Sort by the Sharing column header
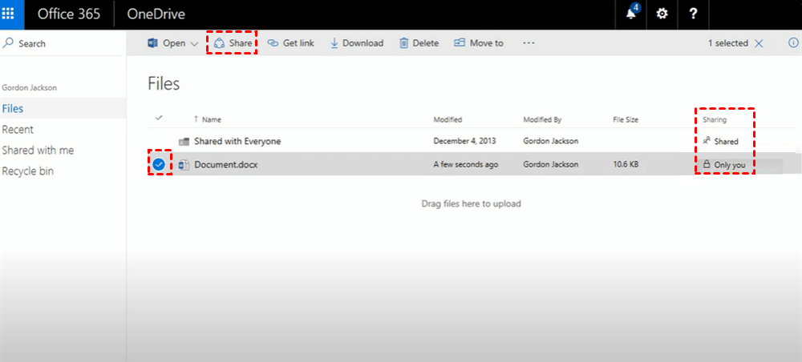Image resolution: width=802 pixels, height=362 pixels. [x=715, y=119]
